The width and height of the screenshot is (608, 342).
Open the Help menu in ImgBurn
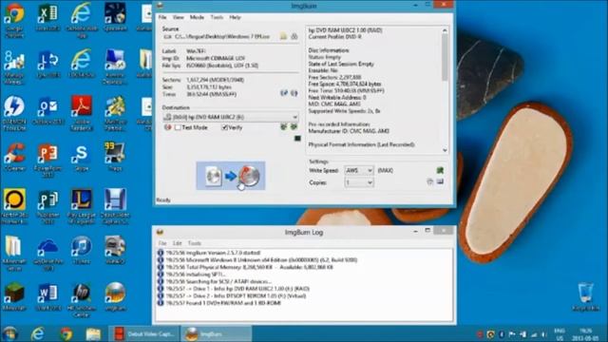[x=235, y=17]
